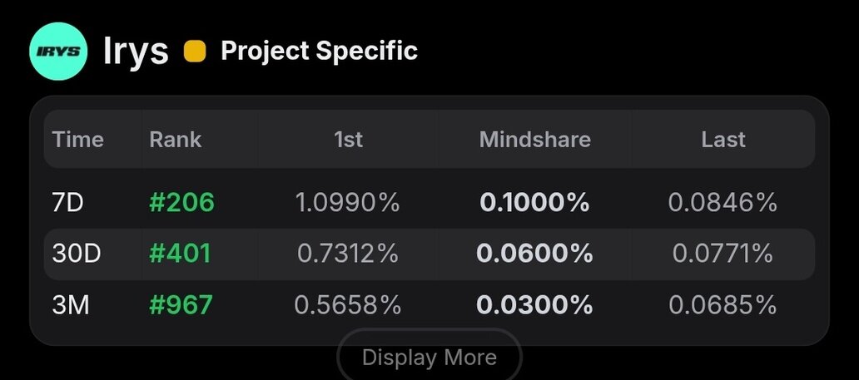Click rank #206 in 7D row
This screenshot has width=859, height=380.
181,202
